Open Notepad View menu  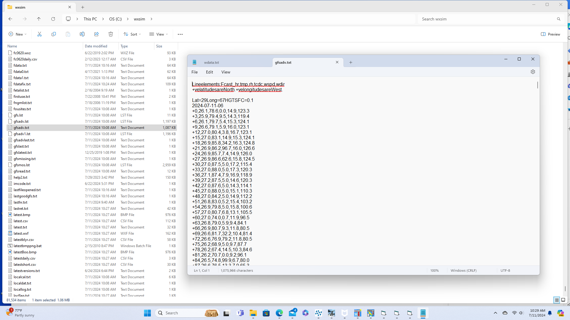pos(226,72)
